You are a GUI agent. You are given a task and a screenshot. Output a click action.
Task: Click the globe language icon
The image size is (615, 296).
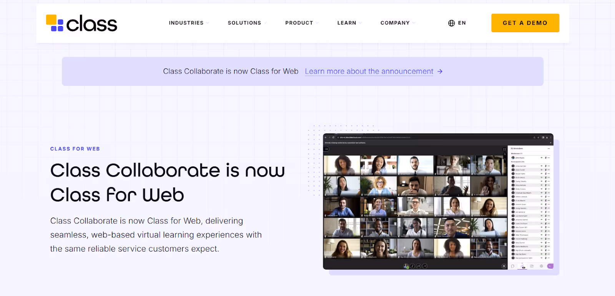[451, 23]
